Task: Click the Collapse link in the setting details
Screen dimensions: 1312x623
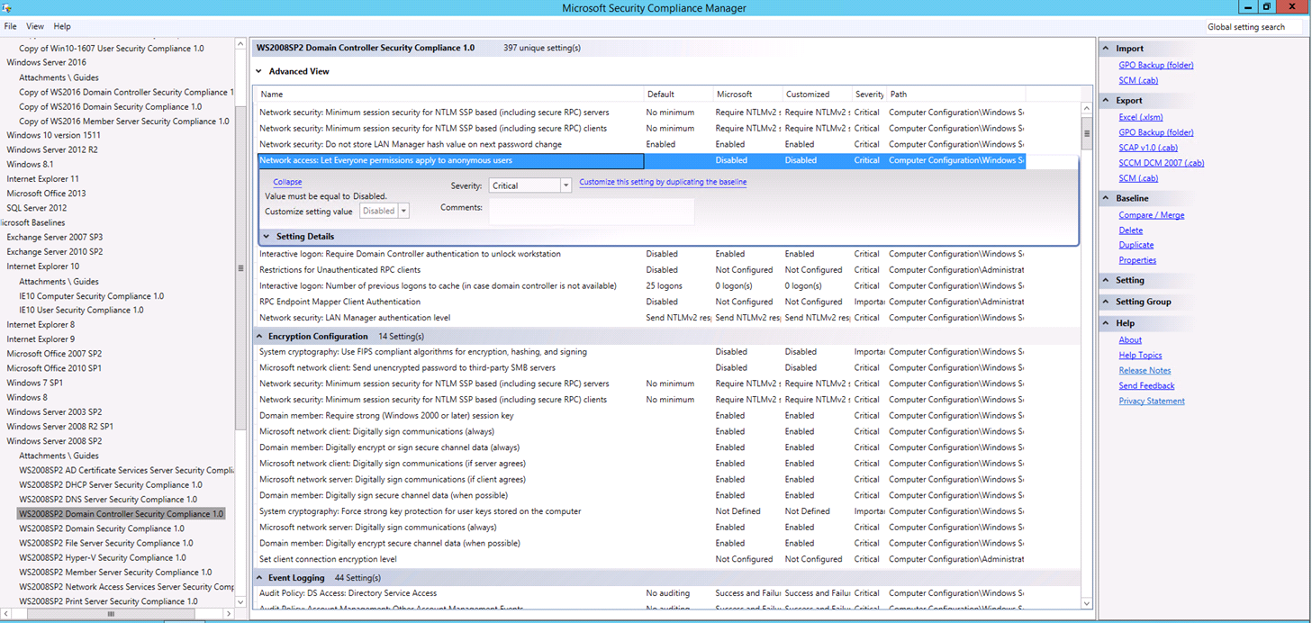Action: (287, 182)
